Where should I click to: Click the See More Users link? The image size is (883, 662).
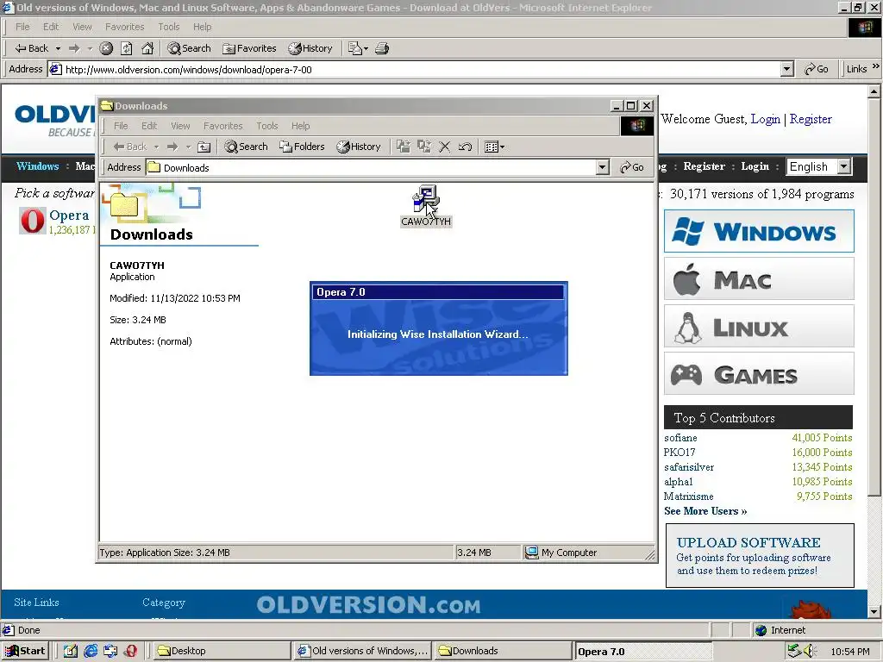[705, 511]
